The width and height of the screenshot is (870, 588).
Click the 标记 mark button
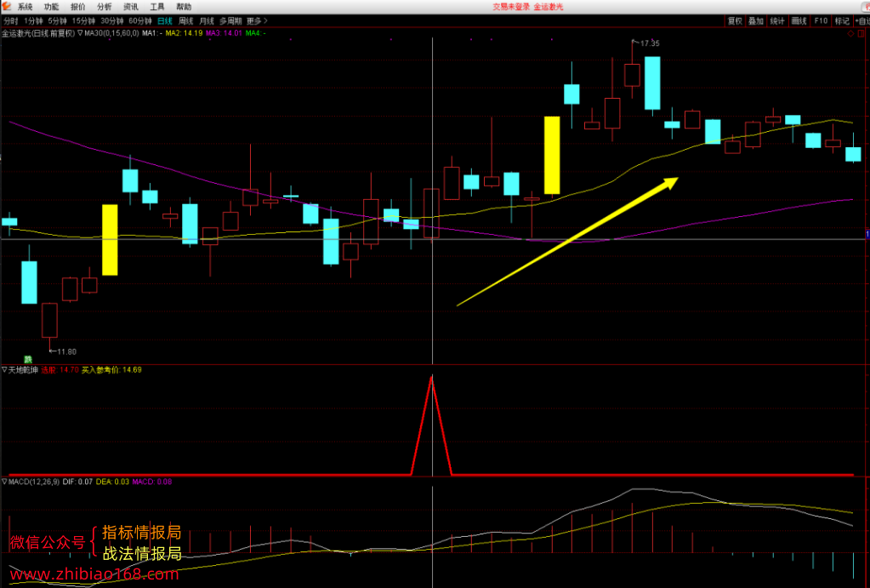click(x=842, y=21)
